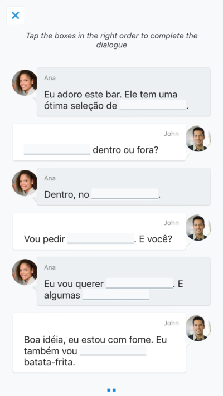Image resolution: width=223 pixels, height=396 pixels.
Task: Select the blank after 'Dentro, no'
Action: [x=125, y=194]
